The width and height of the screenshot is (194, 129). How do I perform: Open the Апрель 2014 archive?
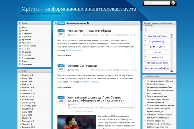pyautogui.click(x=28, y=87)
